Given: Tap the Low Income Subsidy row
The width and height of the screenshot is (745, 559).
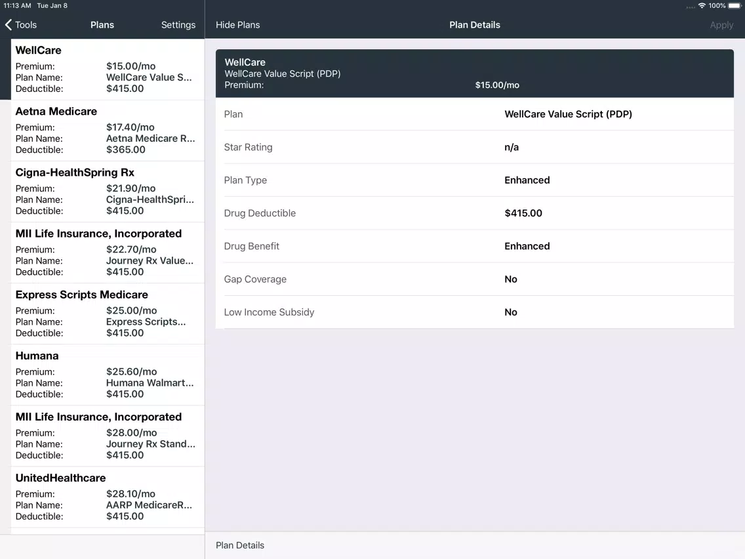Looking at the screenshot, I should click(475, 312).
